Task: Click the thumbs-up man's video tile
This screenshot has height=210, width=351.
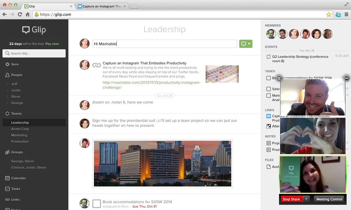Action: pyautogui.click(x=313, y=97)
